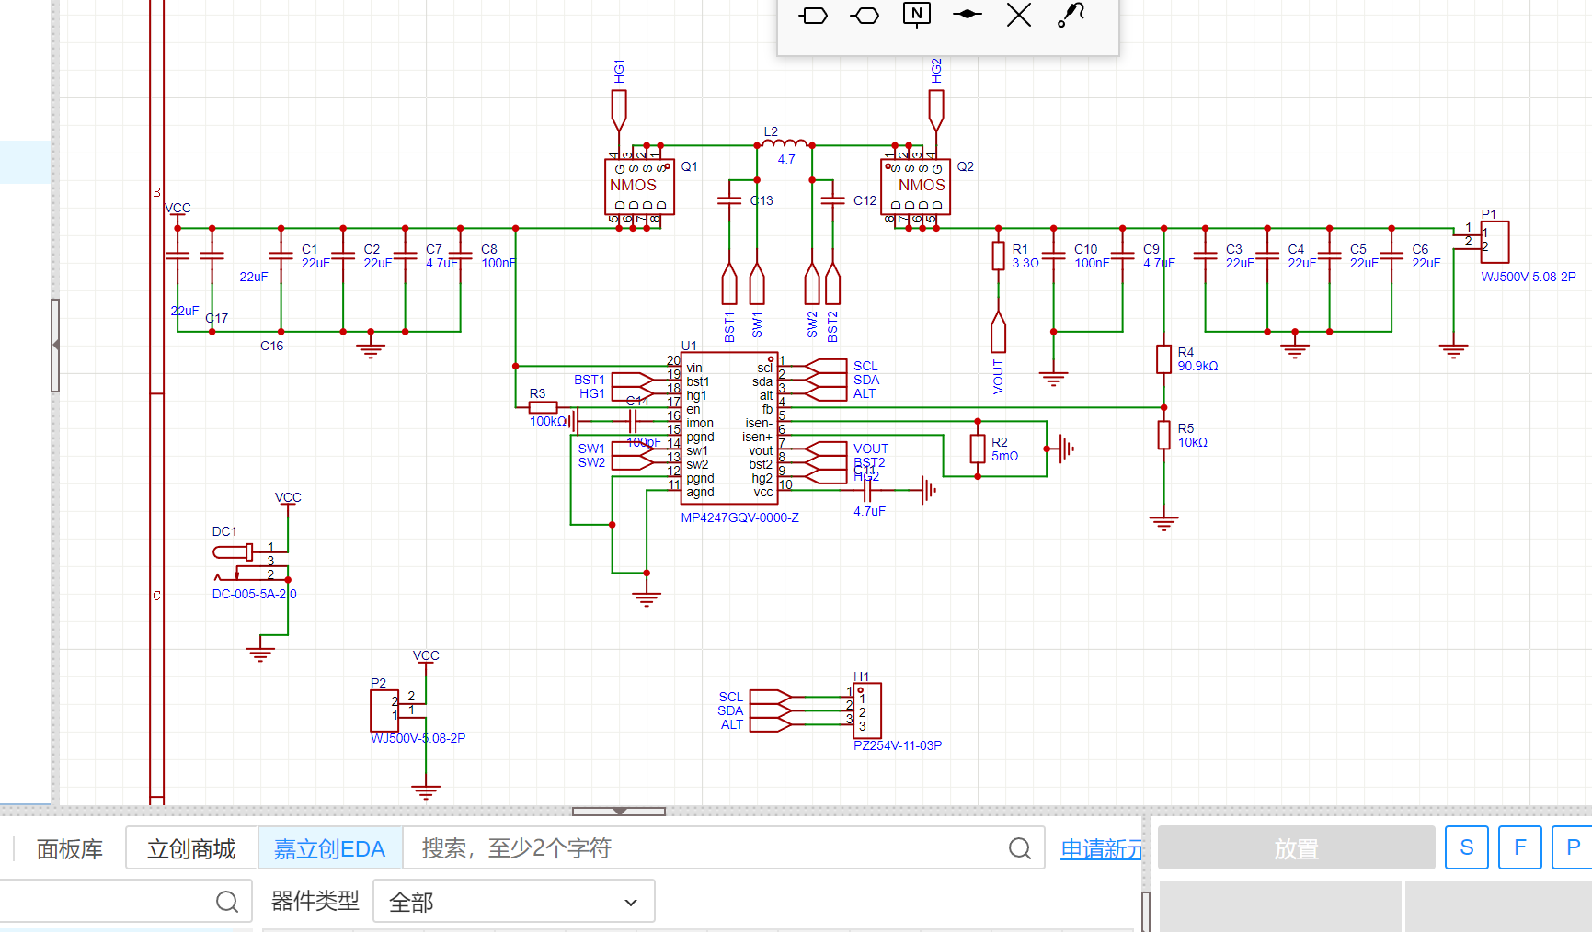Select the net label N tool
Screen dimensions: 1592x932
[x=917, y=15]
